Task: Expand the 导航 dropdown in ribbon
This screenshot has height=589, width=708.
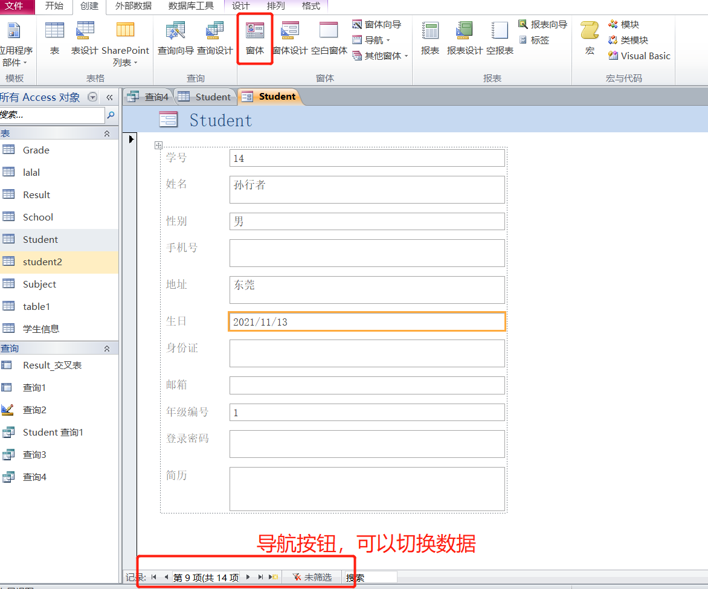Action: 372,40
